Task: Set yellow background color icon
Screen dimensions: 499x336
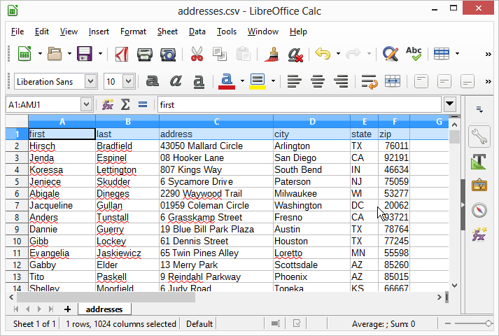Action: click(x=258, y=81)
